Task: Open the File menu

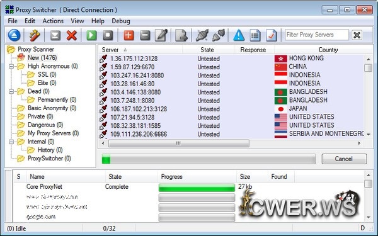Action: coord(13,21)
